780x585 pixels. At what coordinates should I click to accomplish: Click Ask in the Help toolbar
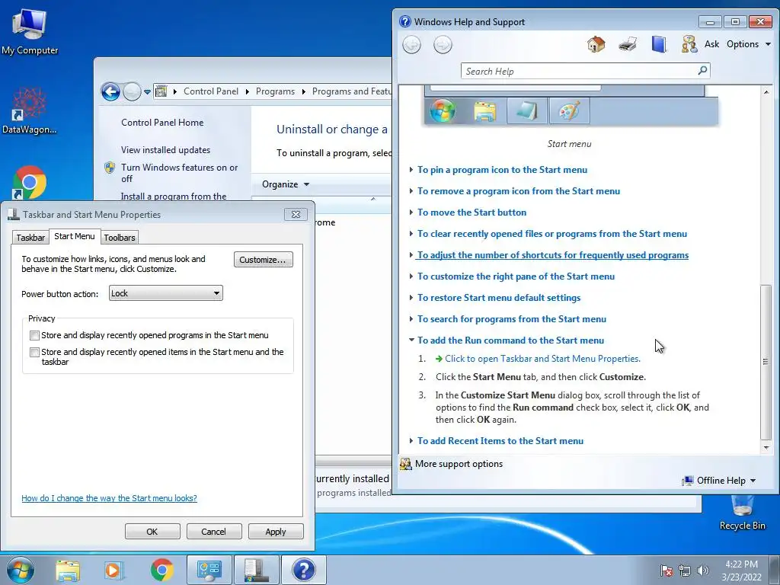click(711, 44)
